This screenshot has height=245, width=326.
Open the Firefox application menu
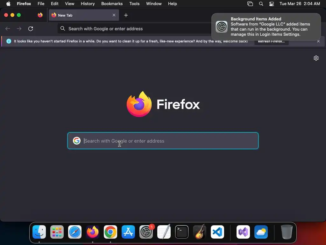pyautogui.click(x=24, y=4)
